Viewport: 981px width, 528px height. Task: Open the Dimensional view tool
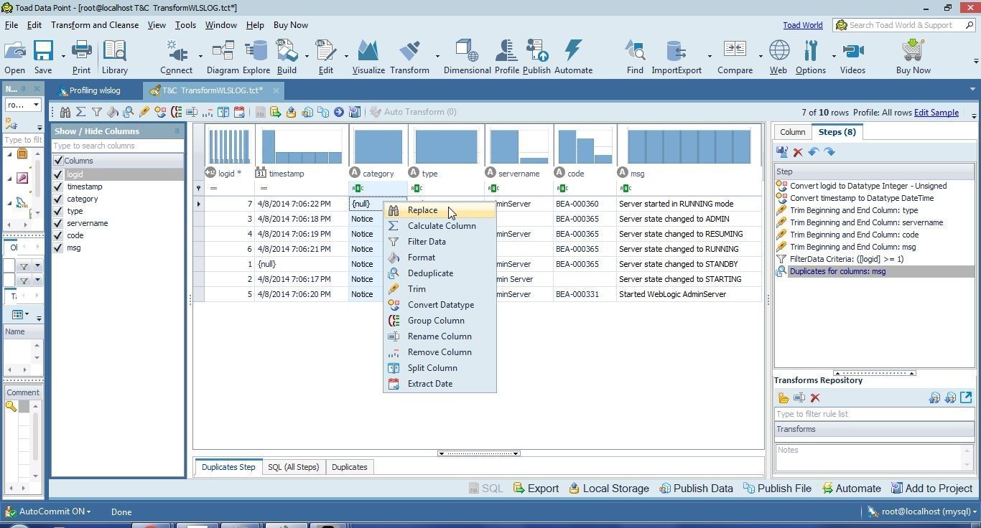[x=467, y=57]
